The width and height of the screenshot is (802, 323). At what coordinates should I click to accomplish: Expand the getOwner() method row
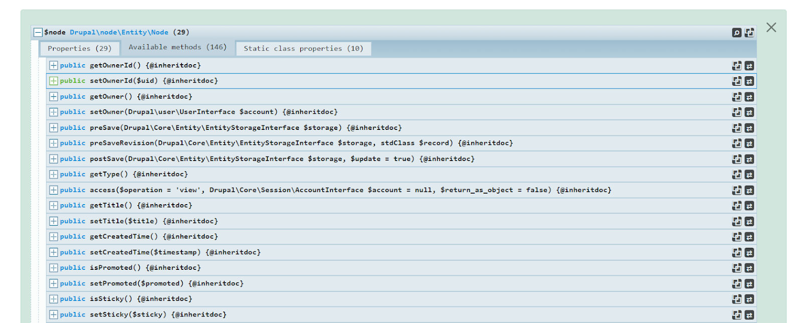point(54,96)
